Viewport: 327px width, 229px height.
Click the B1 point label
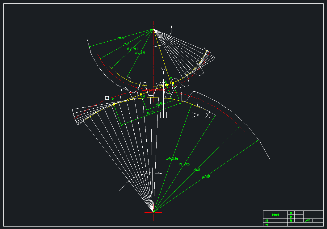point(144,96)
